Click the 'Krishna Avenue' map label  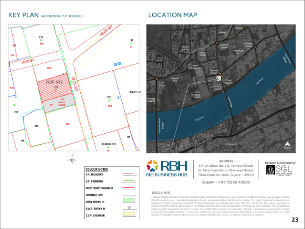coord(218,88)
